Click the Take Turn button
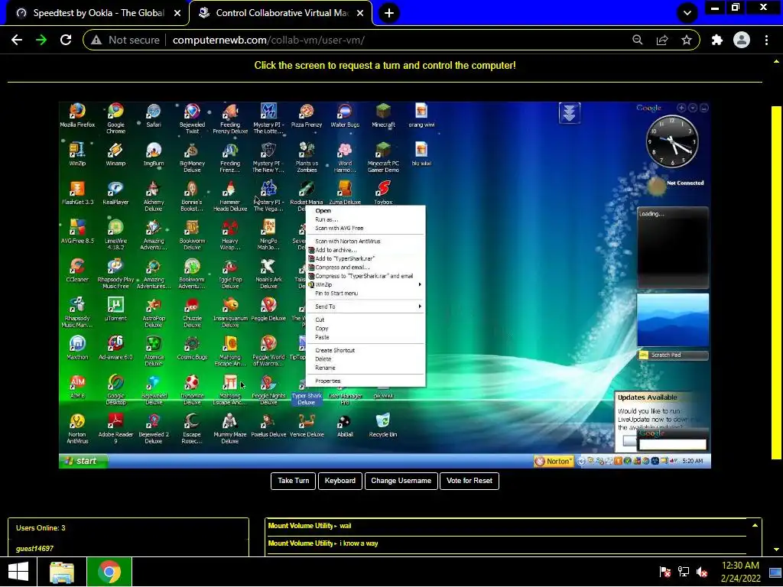The width and height of the screenshot is (783, 587). point(293,481)
